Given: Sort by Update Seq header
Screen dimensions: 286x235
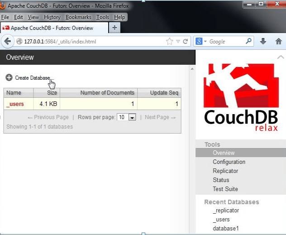Looking at the screenshot, I should tap(159, 93).
